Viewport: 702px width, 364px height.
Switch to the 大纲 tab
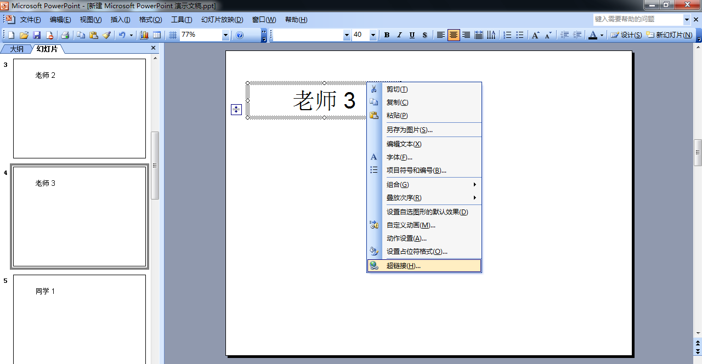[x=16, y=49]
